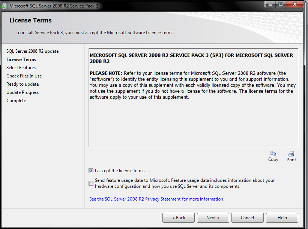Select the License Terms step in the sidebar
Viewport: 308px width, 229px height.
pyautogui.click(x=21, y=59)
